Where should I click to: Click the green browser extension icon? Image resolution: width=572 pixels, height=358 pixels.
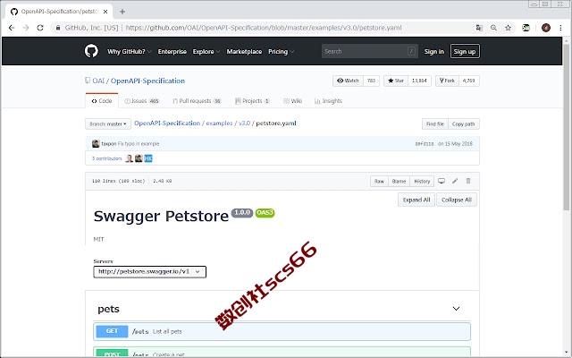(526, 28)
